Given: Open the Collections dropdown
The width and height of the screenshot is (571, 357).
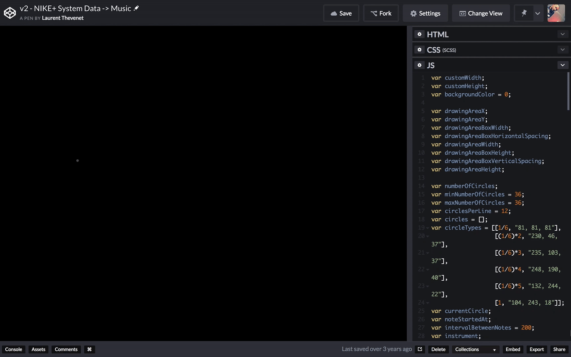Looking at the screenshot, I should click(475, 349).
